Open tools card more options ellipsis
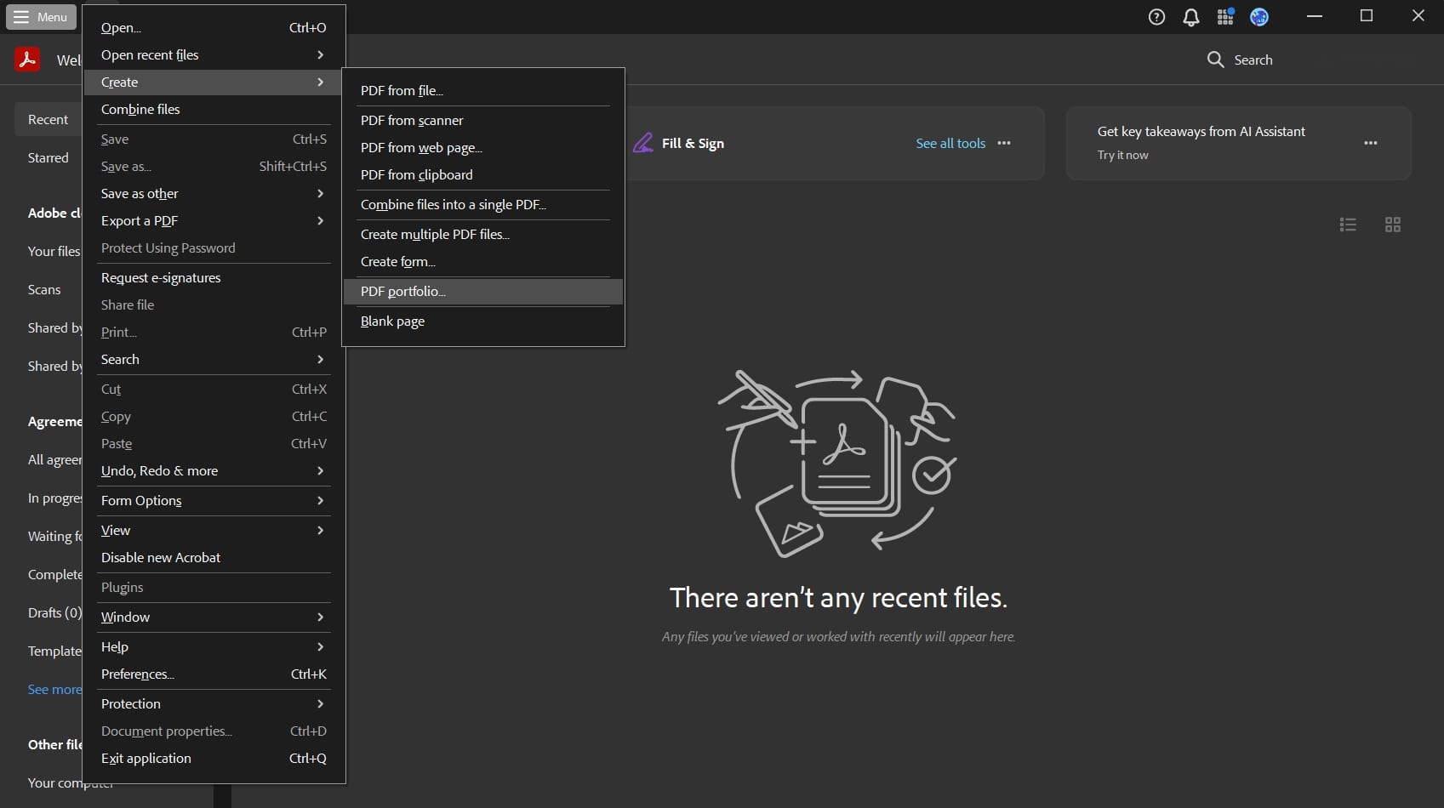This screenshot has height=808, width=1444. (x=1004, y=143)
